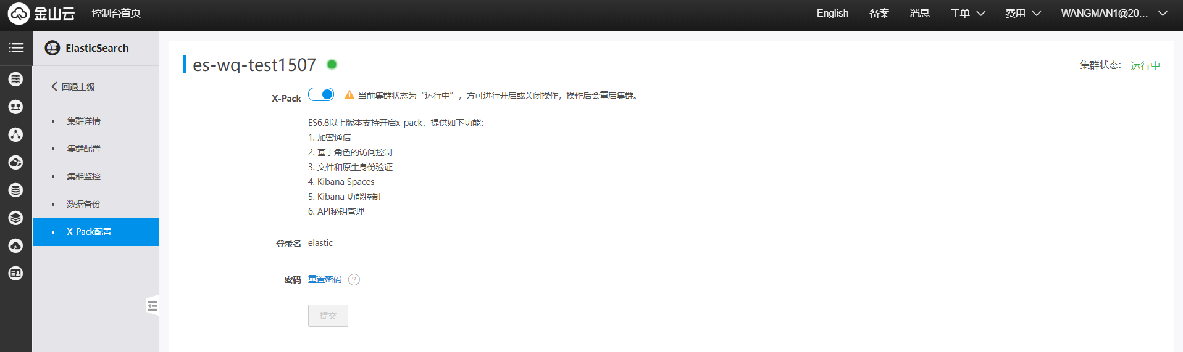Click the 重置密码 link

click(325, 279)
